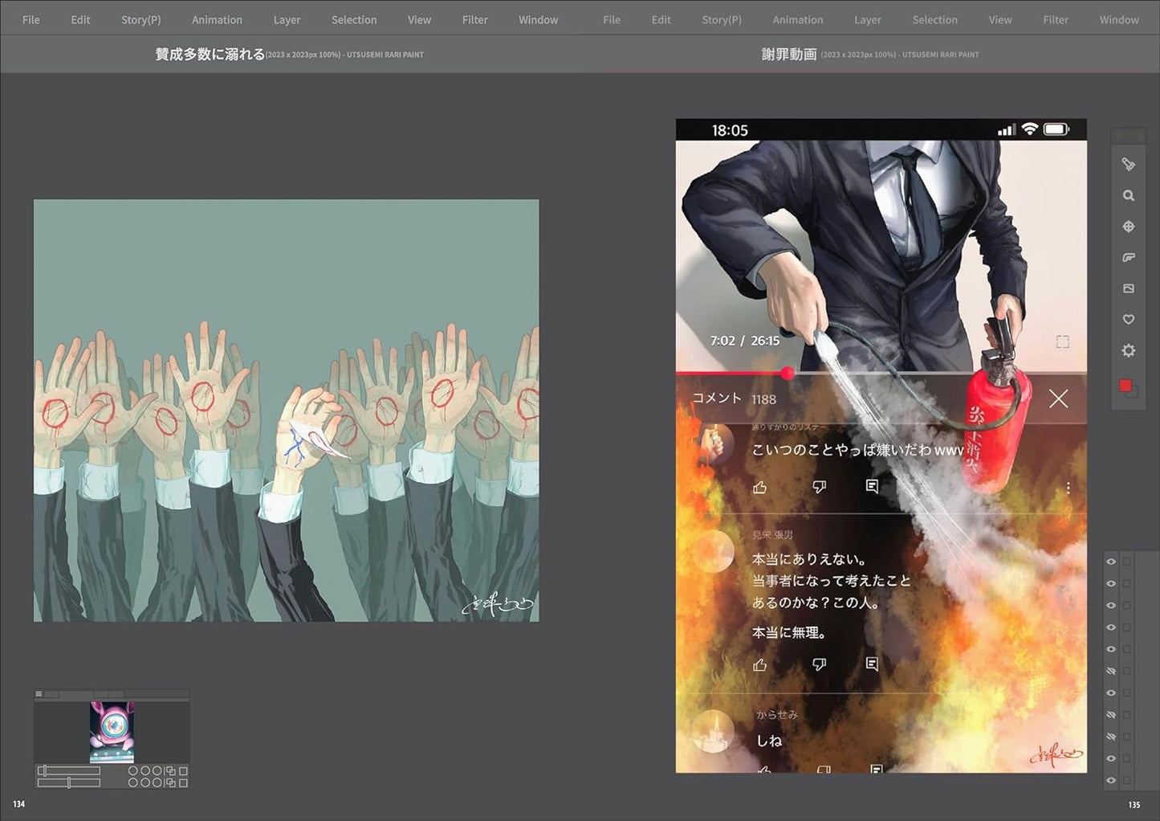This screenshot has width=1160, height=821.
Task: Click the red video progress knob
Action: (x=788, y=373)
